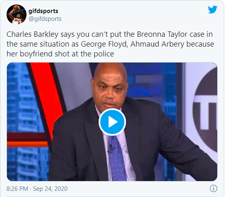Click the Twitter bird logo
225x197 pixels.
pyautogui.click(x=212, y=10)
